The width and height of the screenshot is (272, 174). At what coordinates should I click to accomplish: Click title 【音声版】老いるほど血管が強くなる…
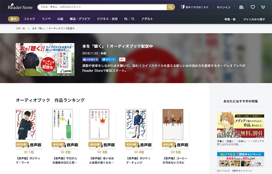click(x=102, y=160)
